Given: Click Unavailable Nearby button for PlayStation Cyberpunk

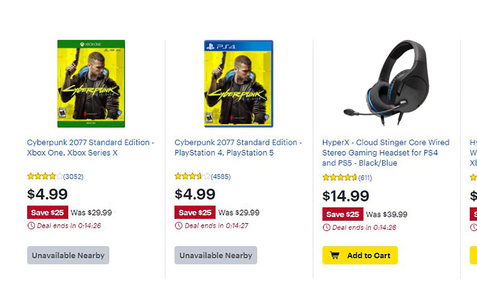Looking at the screenshot, I should point(216,255).
